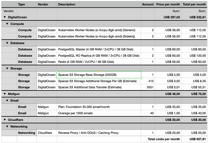Image resolution: width=208 pixels, height=143 pixels.
Task: Click the bottom-right selection handle of selected cell
Action: (141, 78)
